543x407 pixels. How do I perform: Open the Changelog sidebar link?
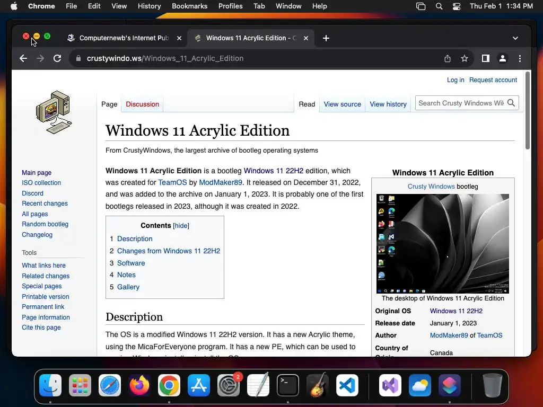(37, 235)
